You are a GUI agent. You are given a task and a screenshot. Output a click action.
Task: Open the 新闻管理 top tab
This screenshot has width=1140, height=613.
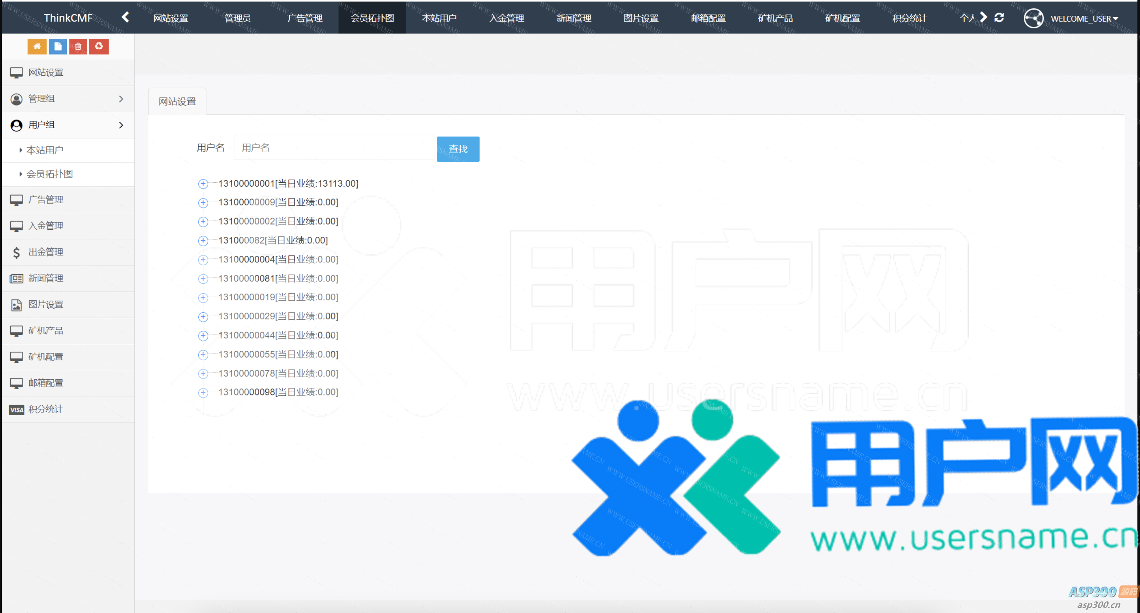coord(574,18)
